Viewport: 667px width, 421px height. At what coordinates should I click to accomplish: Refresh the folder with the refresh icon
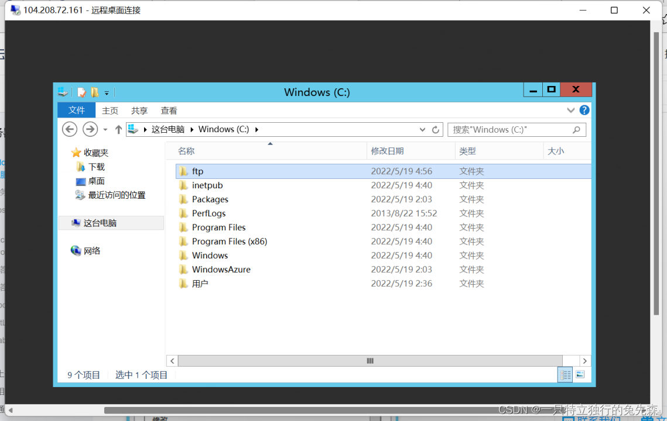(436, 130)
